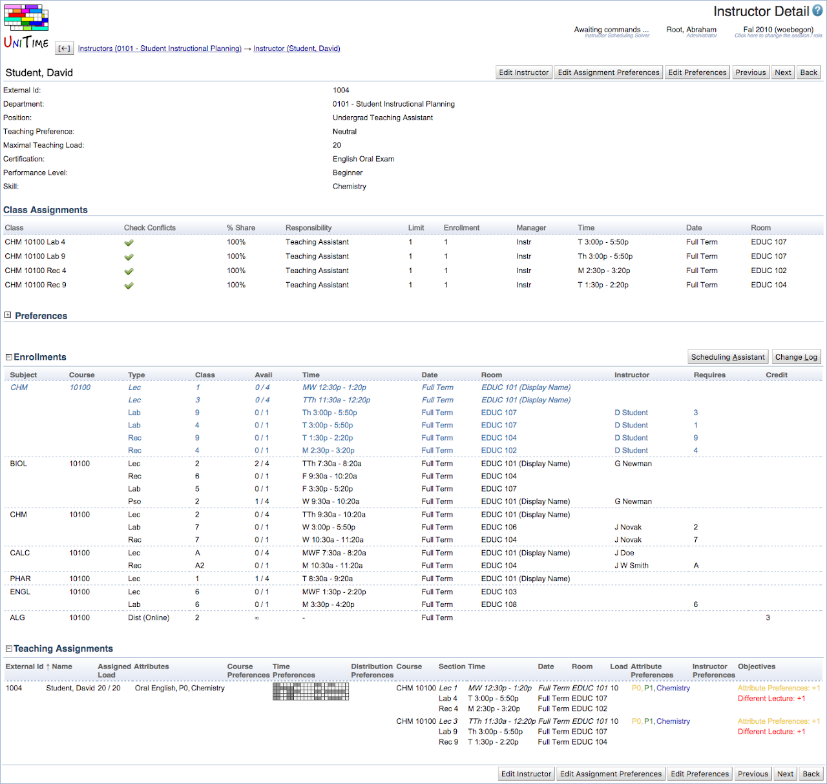Image resolution: width=827 pixels, height=784 pixels.
Task: Click top Edit Assignment Preferences button
Action: [x=609, y=72]
